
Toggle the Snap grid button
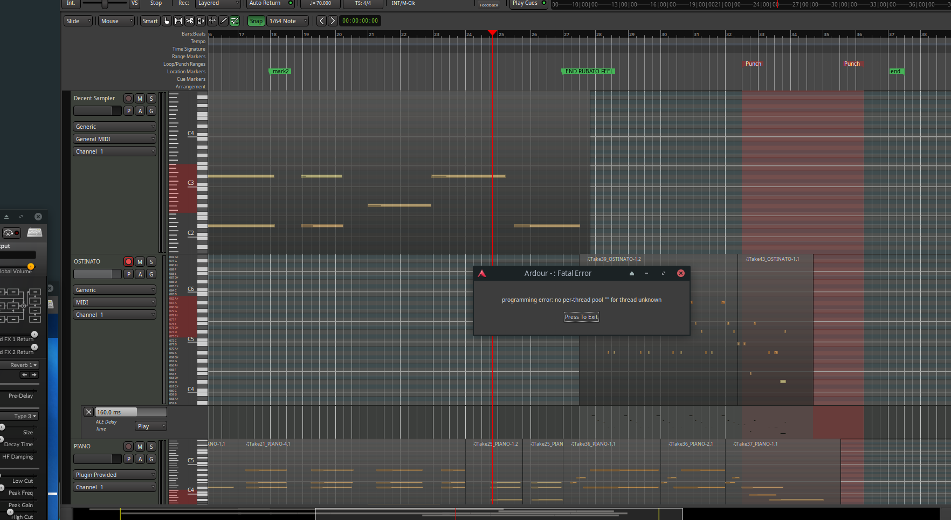(256, 21)
